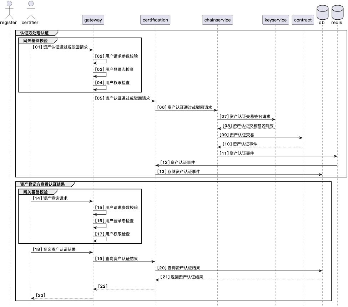Viewport: 348px width, 307px height.
Task: Select the chainservice participant box
Action: click(217, 20)
